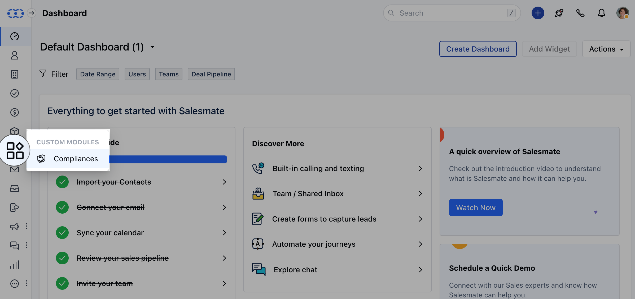Screen dimensions: 635x299
Task: Click the blue setup progress bar
Action: tap(168, 159)
